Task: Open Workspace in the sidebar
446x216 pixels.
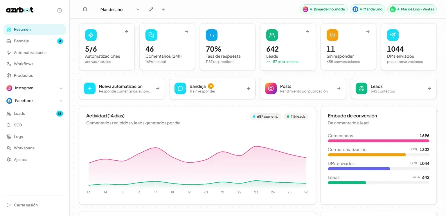Action: [35, 148]
